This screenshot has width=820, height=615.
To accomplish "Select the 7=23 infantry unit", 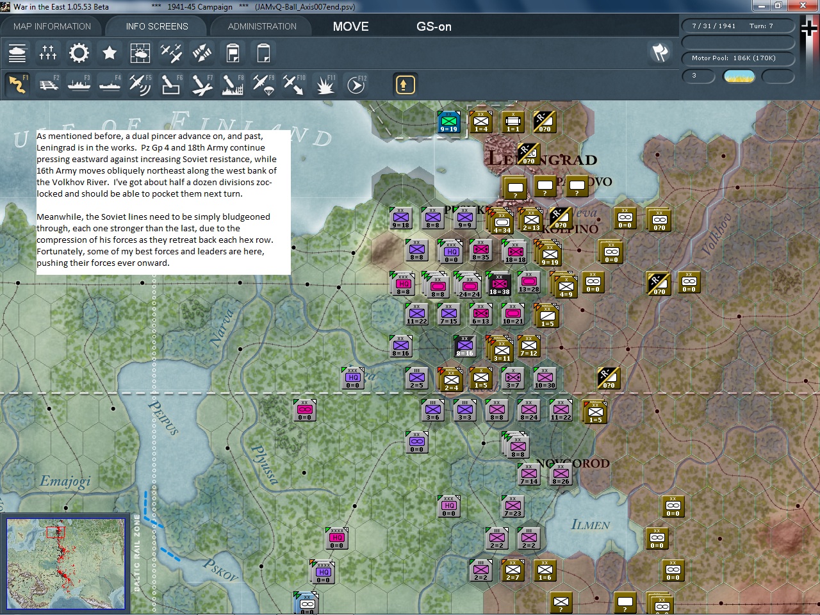I will (x=512, y=506).
